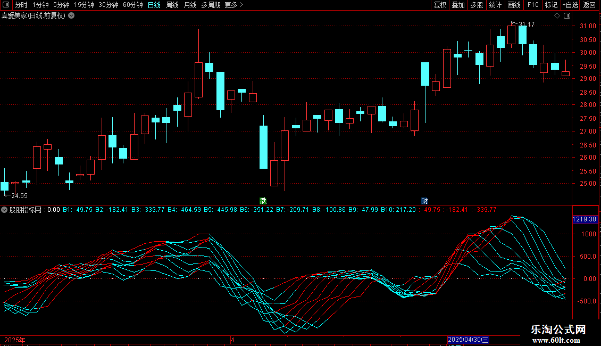Click the diamond icon in chart header
Screen dimensions: 601x346
pos(557,16)
